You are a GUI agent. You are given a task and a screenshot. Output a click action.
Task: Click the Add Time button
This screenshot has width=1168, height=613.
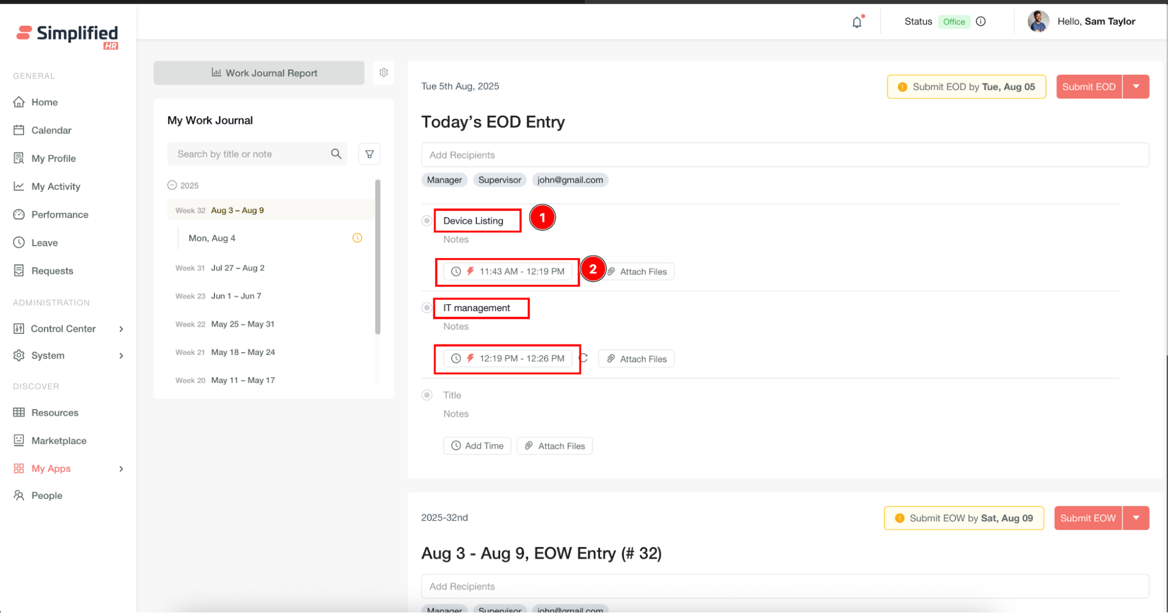(x=477, y=446)
